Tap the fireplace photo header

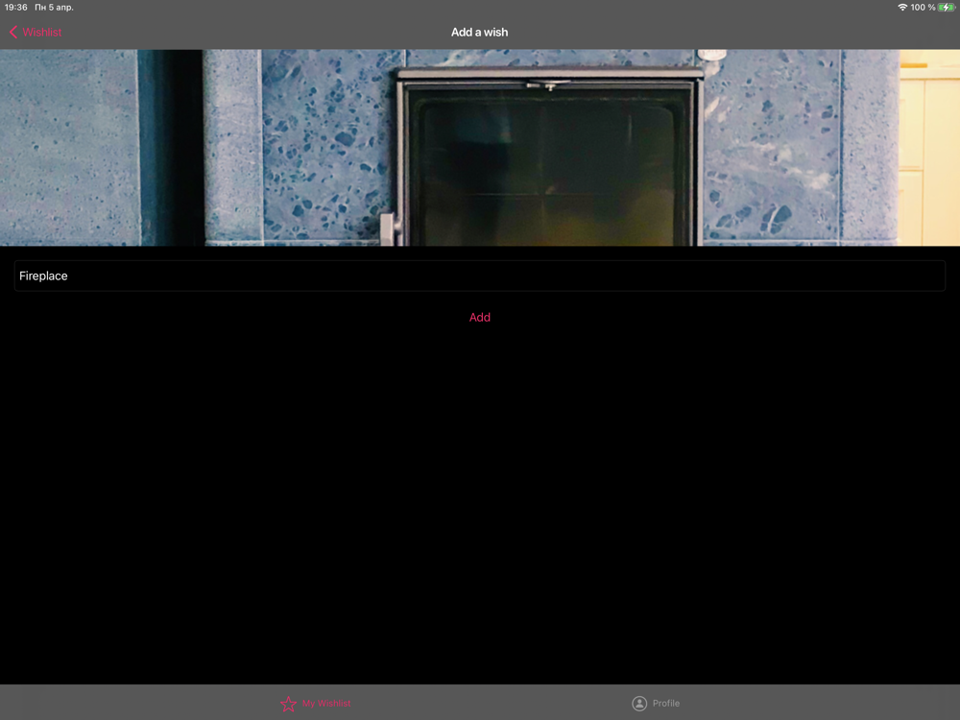[x=480, y=148]
